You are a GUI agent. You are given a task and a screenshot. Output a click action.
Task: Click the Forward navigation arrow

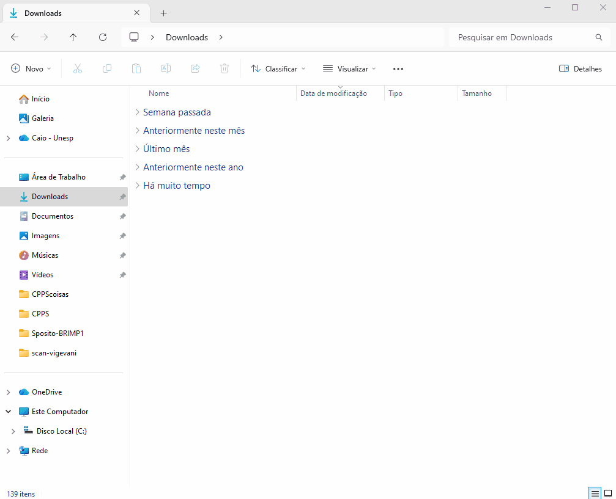coord(44,37)
